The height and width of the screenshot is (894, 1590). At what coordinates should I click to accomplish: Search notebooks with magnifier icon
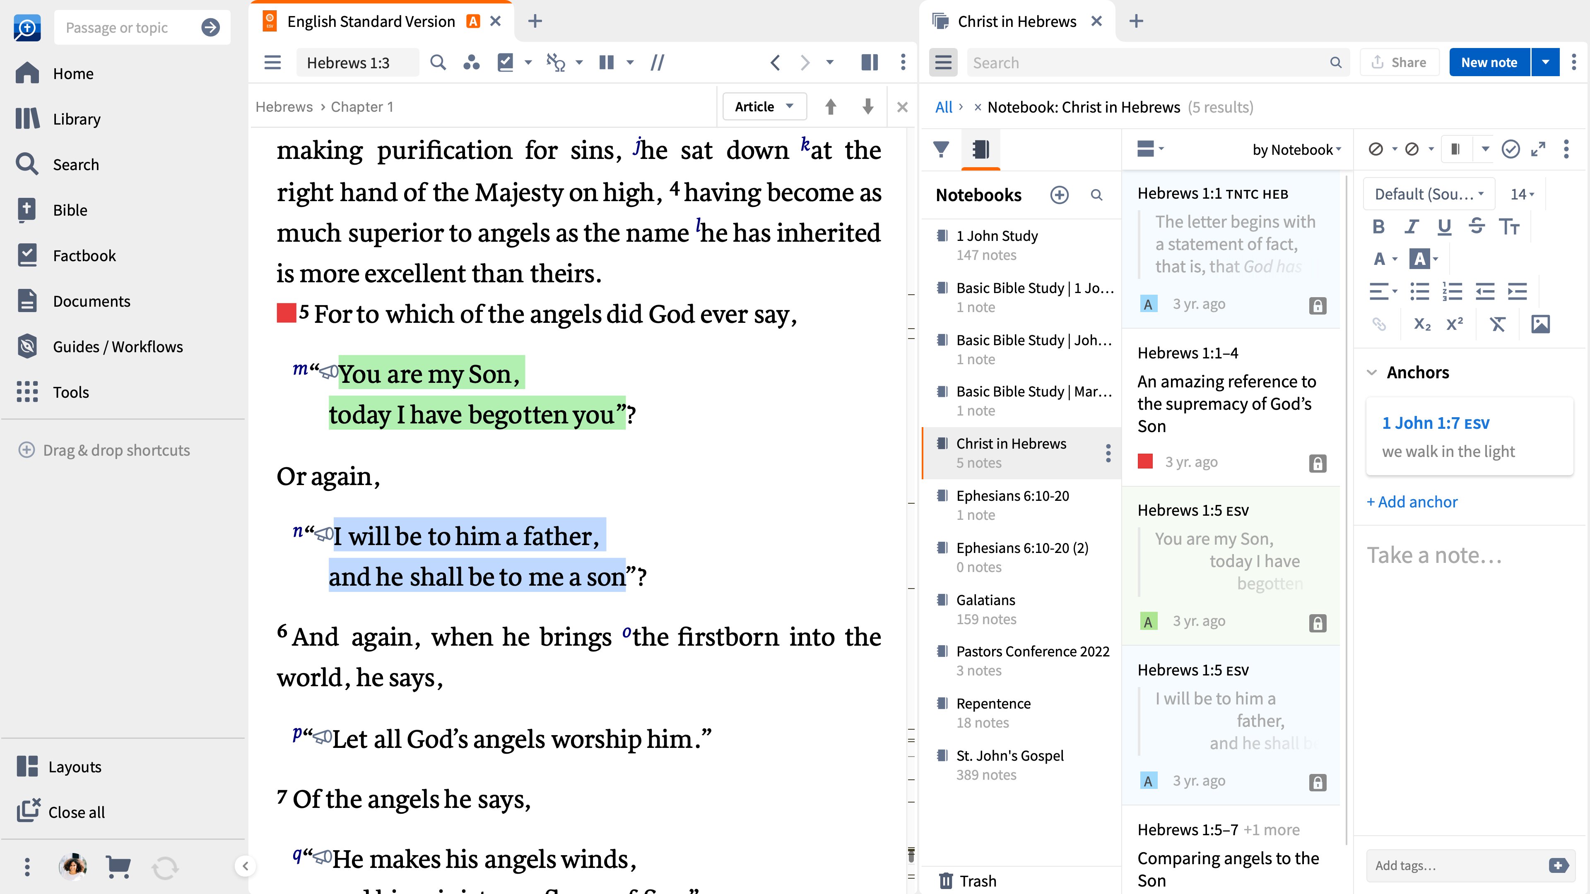click(x=1096, y=195)
